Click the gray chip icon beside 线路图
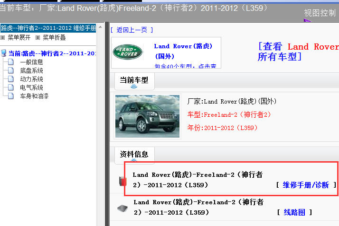Screen dimensions: 339x226 122,208
